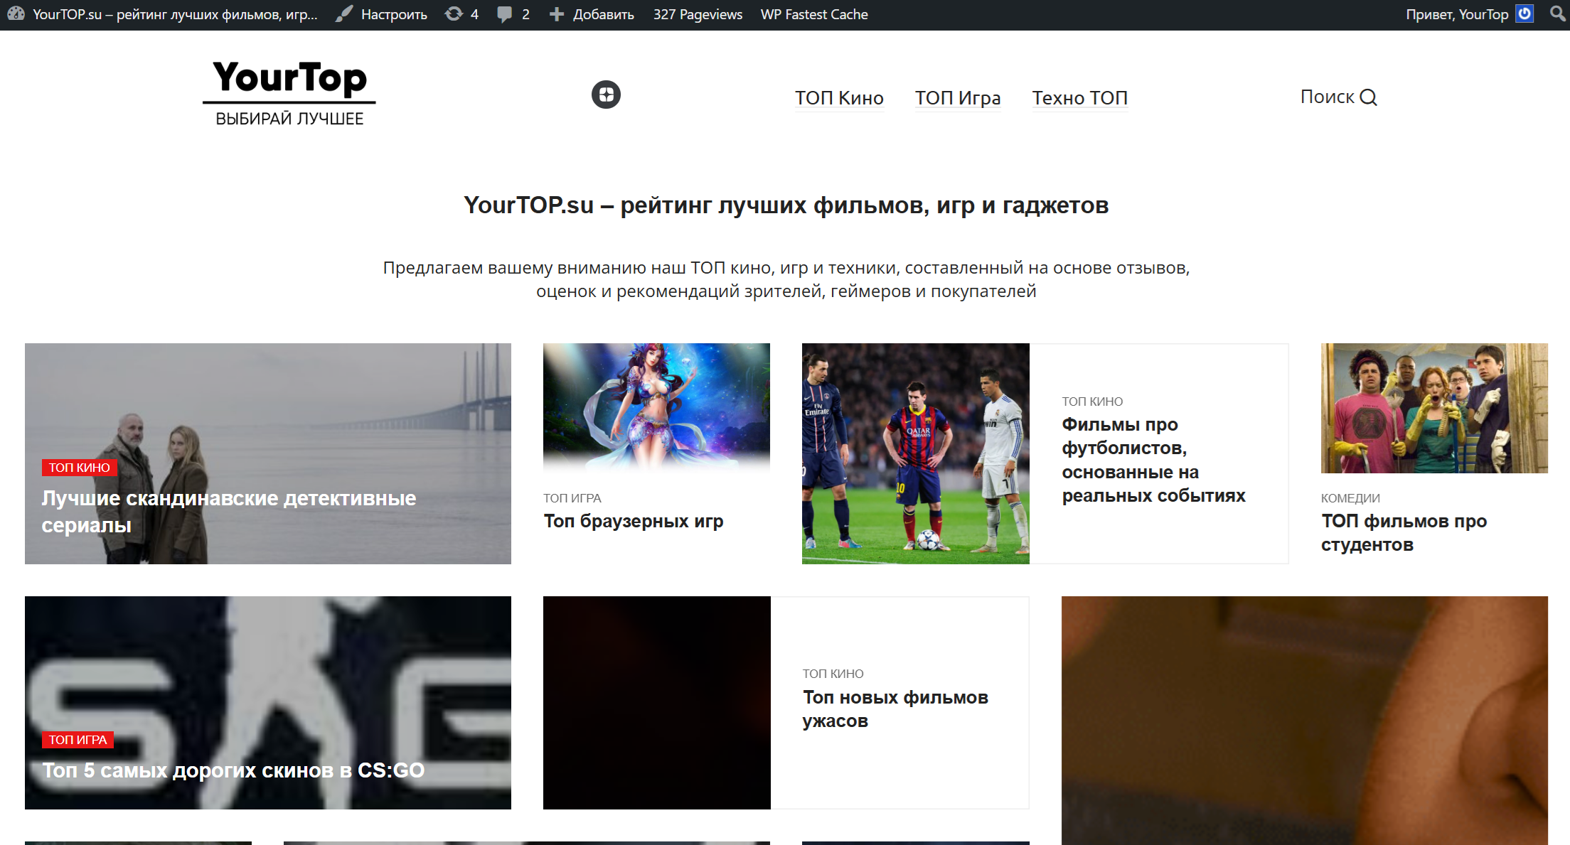The height and width of the screenshot is (845, 1570).
Task: Click the red ТОП ИГРА badge on CS:GO card
Action: (x=78, y=740)
